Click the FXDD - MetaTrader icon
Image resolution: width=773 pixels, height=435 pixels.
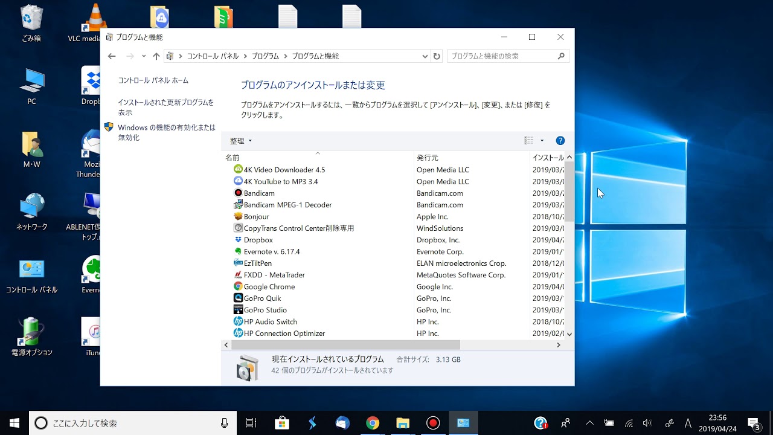pos(238,275)
